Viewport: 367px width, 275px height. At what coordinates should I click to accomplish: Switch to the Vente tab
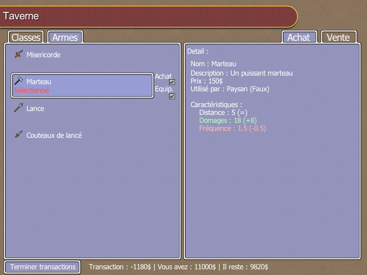pos(338,37)
